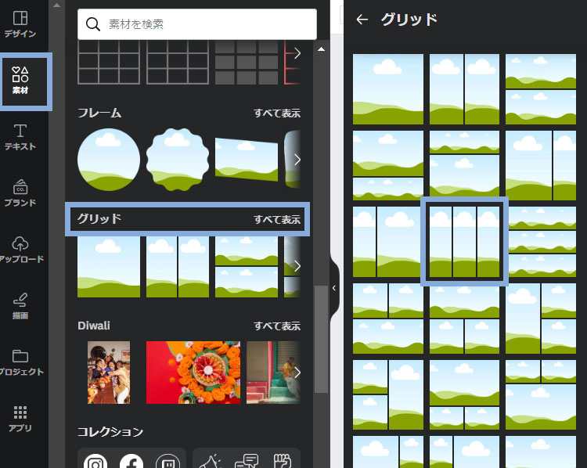
Task: Open the テキスト (Text) sidebar tool
Action: click(20, 138)
